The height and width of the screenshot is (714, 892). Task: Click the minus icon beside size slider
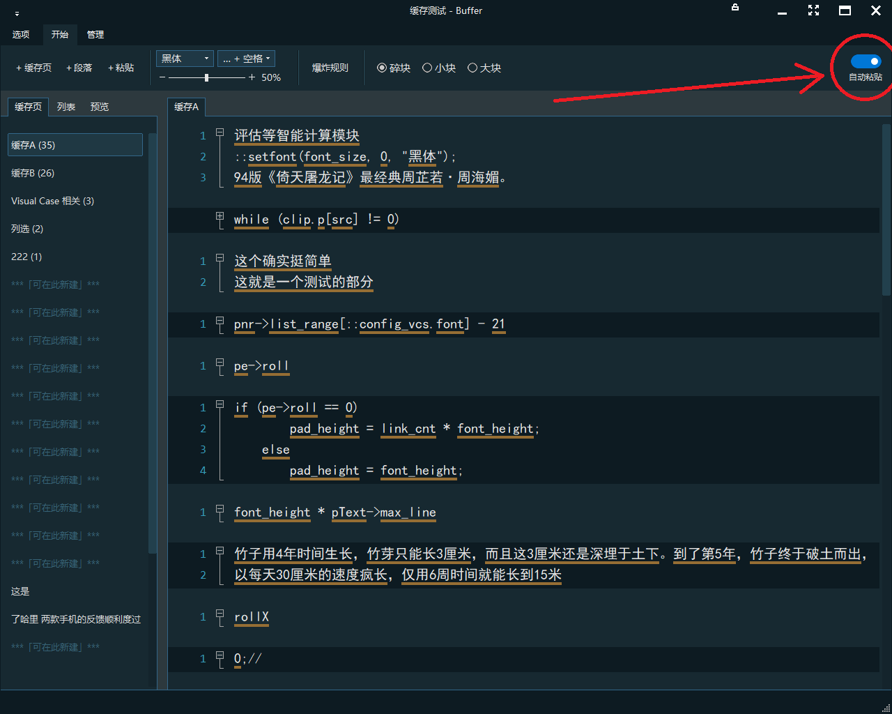tap(162, 77)
